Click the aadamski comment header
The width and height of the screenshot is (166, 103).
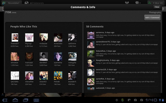pos(105,88)
